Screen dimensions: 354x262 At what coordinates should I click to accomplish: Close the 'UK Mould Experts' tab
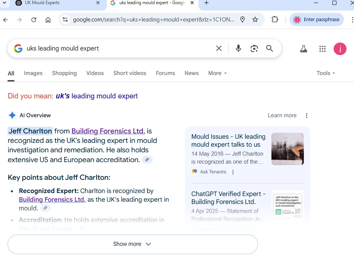tap(98, 3)
